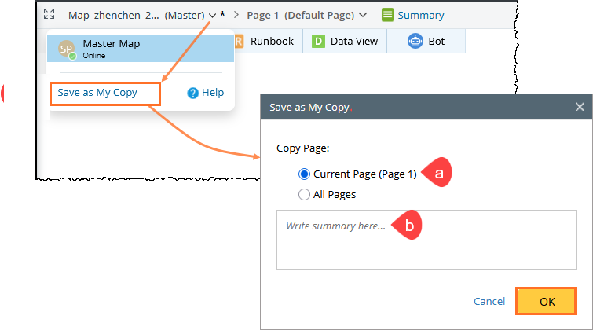Cancel the Save as My Copy dialog
593x330 pixels.
[x=489, y=301]
